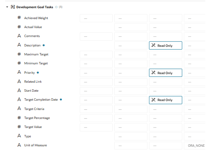Click the blue dot beside Target Completion Date

click(x=61, y=99)
